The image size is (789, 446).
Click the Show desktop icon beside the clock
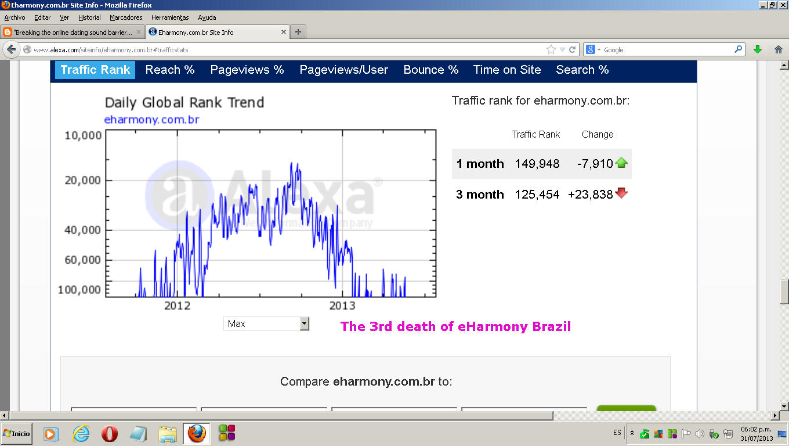(782, 434)
